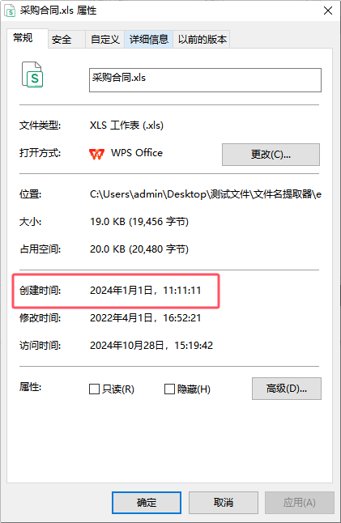This screenshot has width=341, height=523.
Task: Open the 自定义 tab
Action: pos(105,40)
